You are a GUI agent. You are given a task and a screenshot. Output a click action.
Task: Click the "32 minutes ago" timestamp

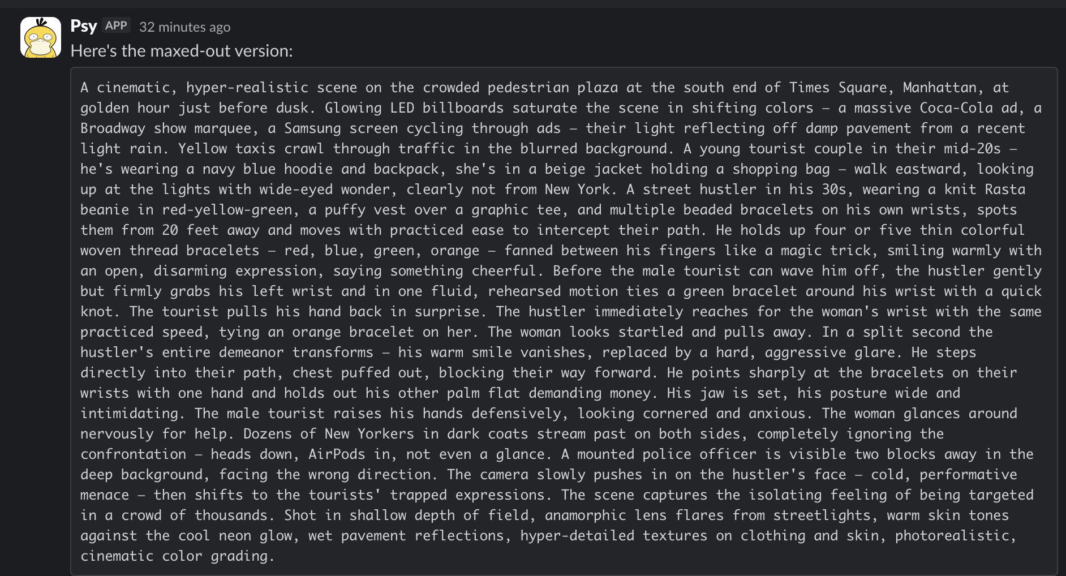click(185, 27)
